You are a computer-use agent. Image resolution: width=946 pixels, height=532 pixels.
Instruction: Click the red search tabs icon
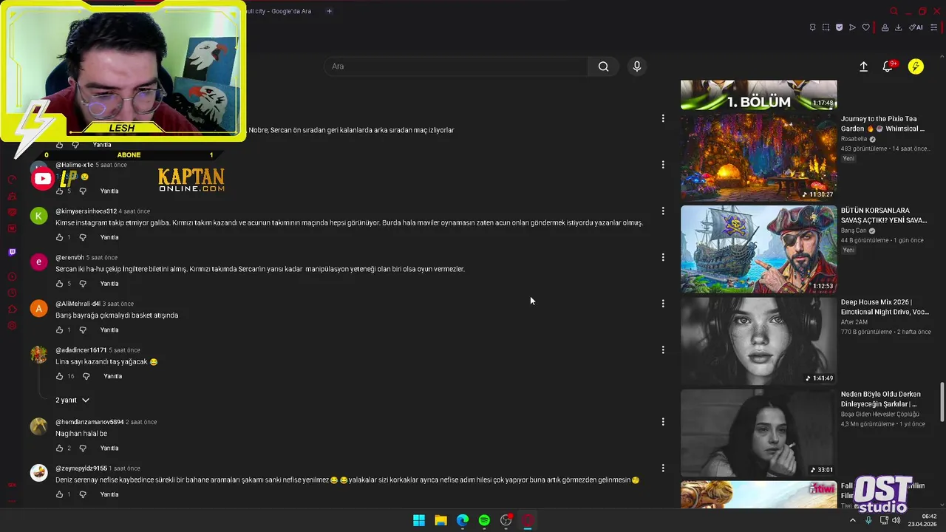(894, 11)
